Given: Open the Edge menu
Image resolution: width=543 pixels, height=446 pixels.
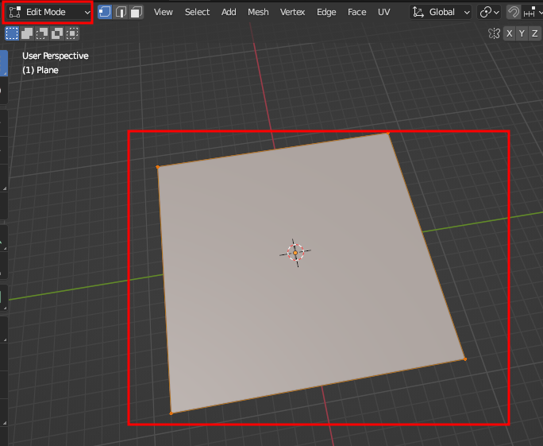Looking at the screenshot, I should [326, 12].
